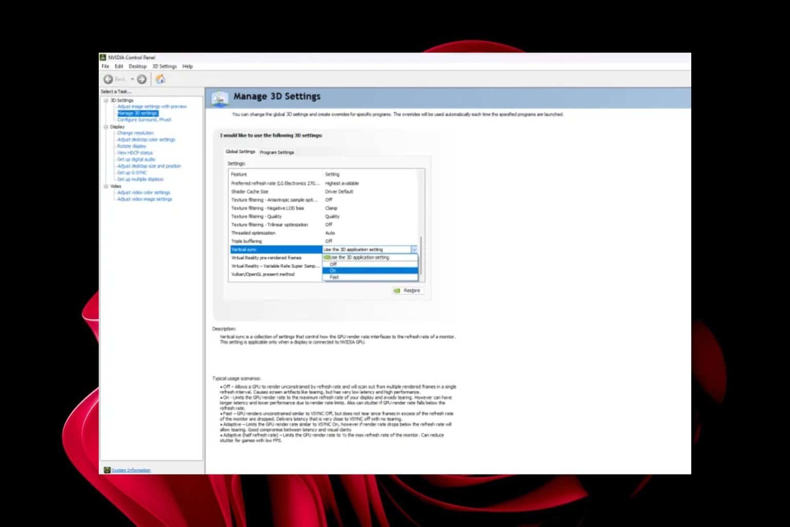Toggle the Vertical sync dropdown arrow

click(414, 250)
